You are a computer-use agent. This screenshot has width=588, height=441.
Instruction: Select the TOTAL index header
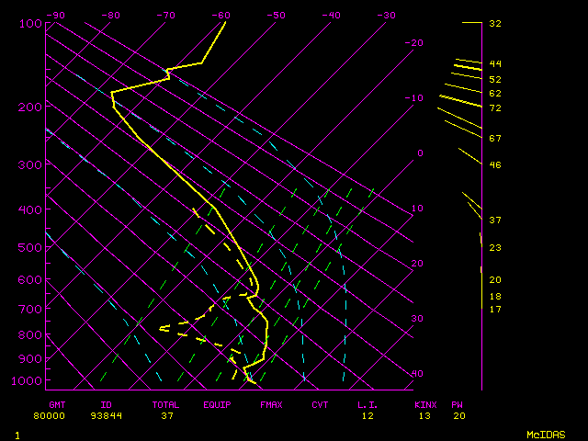[165, 404]
